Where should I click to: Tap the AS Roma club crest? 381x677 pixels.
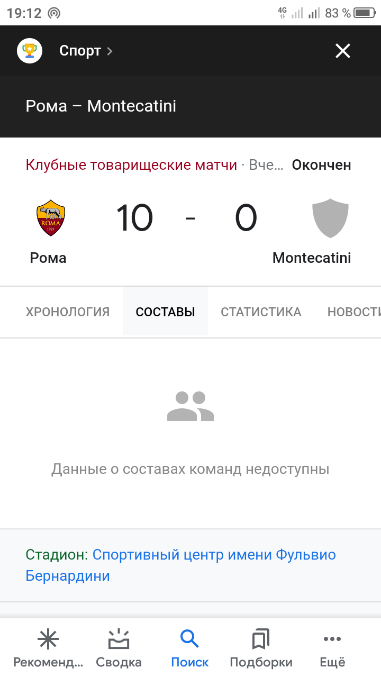(x=51, y=218)
